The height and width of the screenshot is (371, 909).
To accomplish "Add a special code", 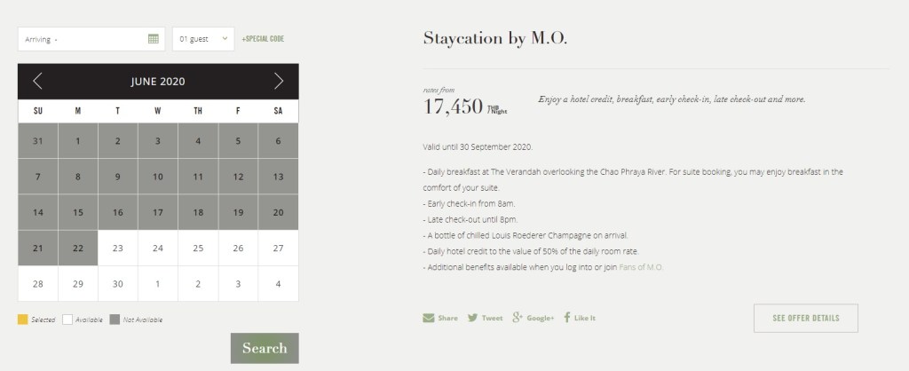I will click(263, 39).
